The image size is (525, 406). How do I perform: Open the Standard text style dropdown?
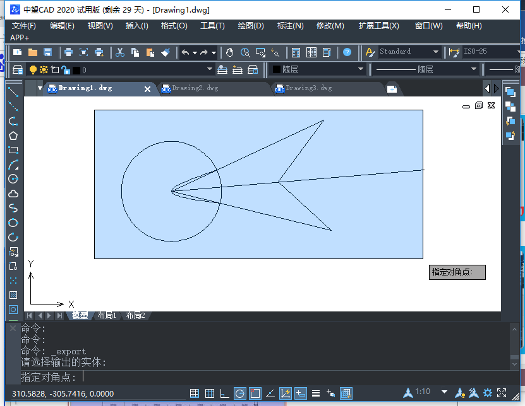[409, 52]
